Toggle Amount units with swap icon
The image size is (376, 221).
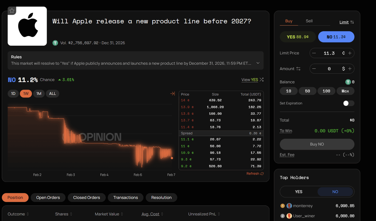click(298, 69)
